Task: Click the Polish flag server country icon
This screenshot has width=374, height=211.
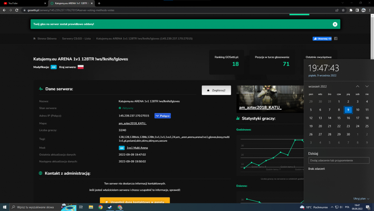Action: coord(81,67)
